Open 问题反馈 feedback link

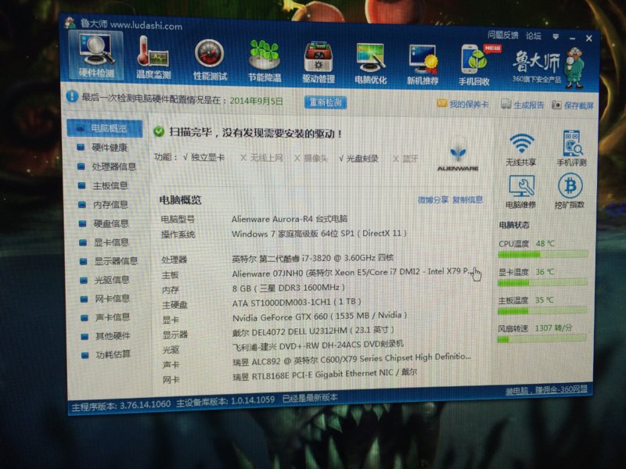coord(502,35)
